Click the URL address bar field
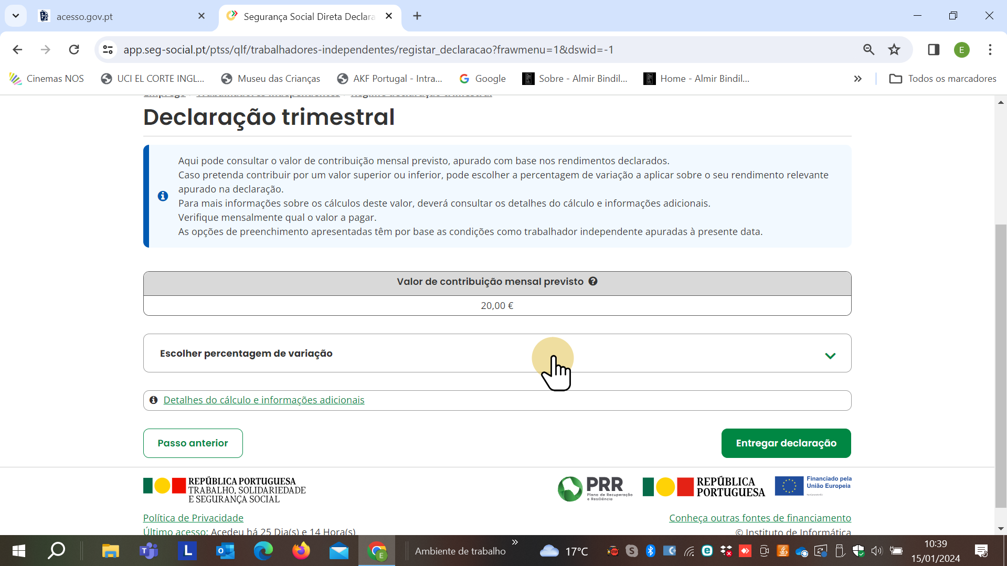Viewport: 1007px width, 566px height. 472,50
